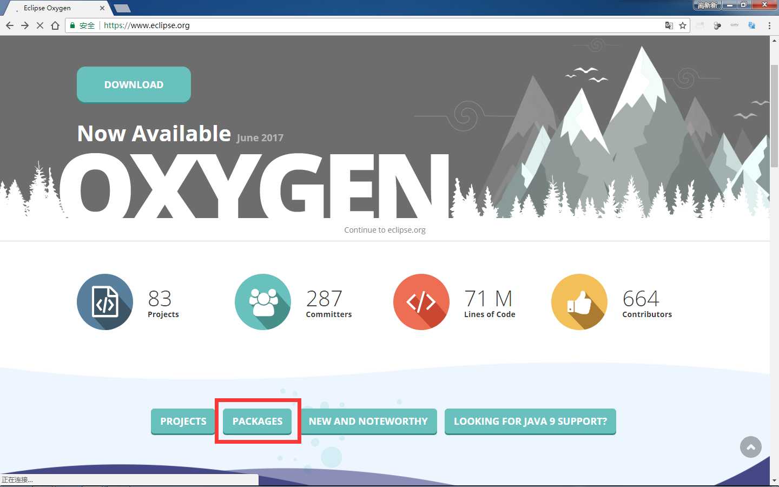Click the browser forward arrow
779x487 pixels.
(x=25, y=25)
